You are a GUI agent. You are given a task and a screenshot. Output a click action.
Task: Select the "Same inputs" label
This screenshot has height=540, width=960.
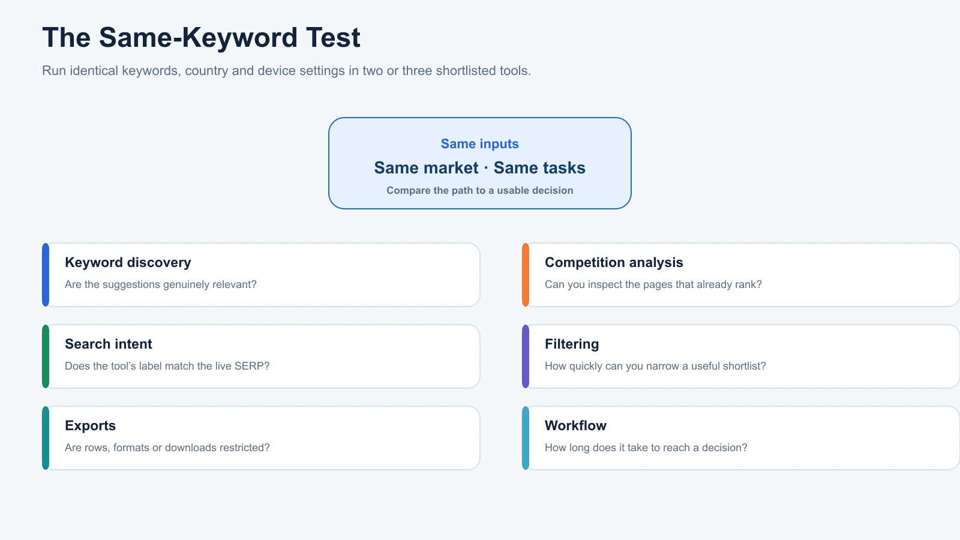pos(480,144)
